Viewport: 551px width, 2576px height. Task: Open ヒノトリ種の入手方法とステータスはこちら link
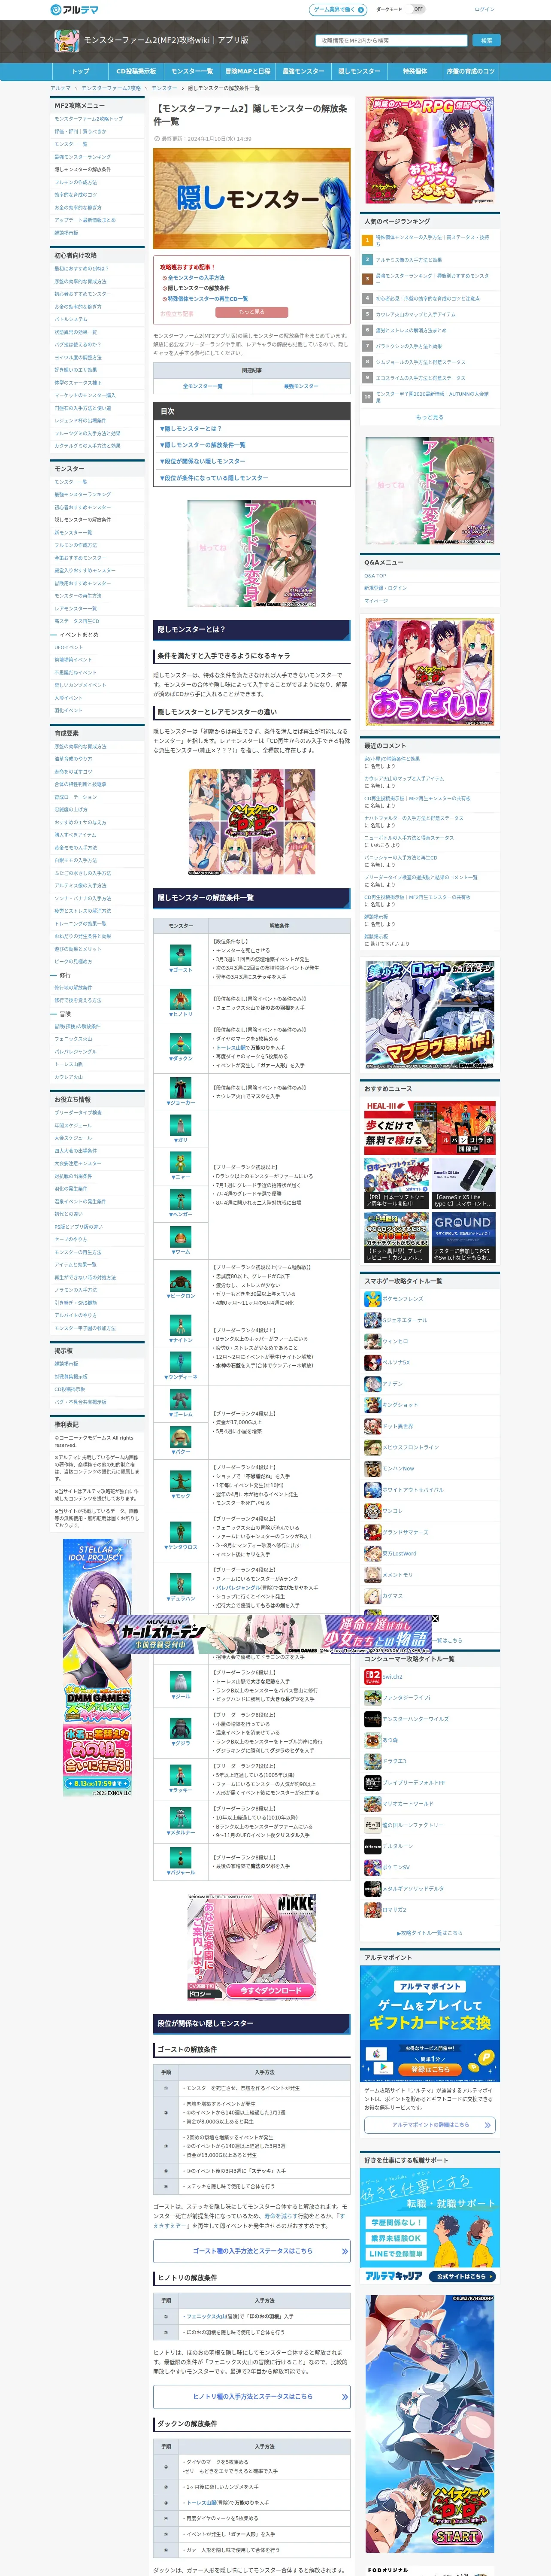[252, 2397]
